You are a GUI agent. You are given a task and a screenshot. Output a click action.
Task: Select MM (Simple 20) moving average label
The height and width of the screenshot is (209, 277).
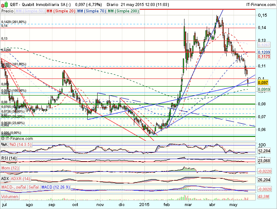[61, 11]
